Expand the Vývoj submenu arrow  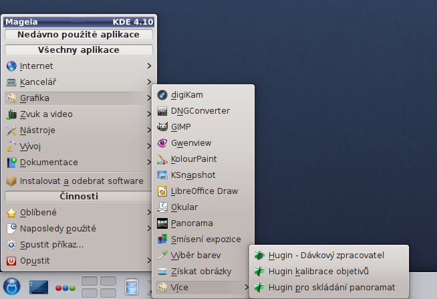[149, 146]
